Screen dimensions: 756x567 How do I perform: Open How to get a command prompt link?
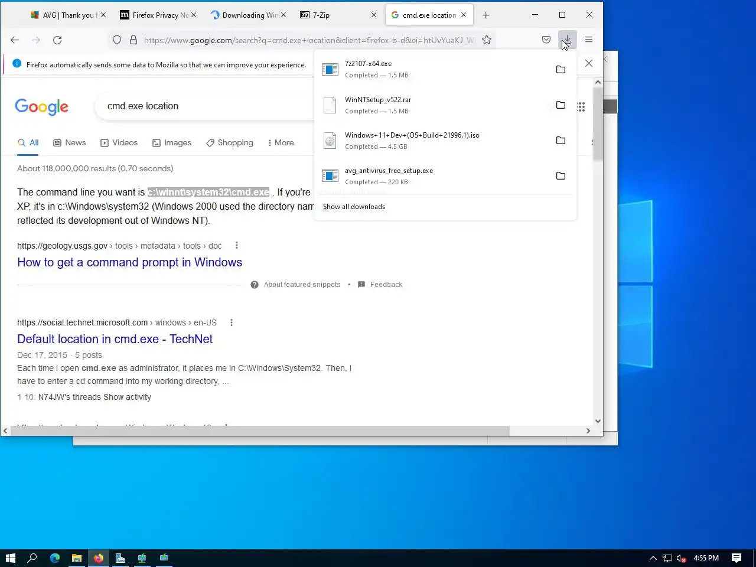tap(129, 262)
